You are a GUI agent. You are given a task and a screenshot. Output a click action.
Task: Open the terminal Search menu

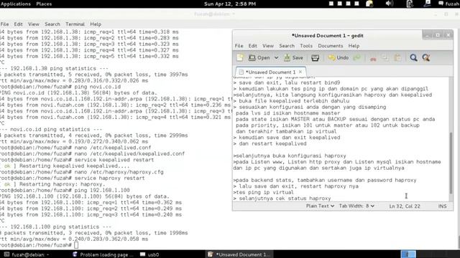pyautogui.click(x=52, y=24)
